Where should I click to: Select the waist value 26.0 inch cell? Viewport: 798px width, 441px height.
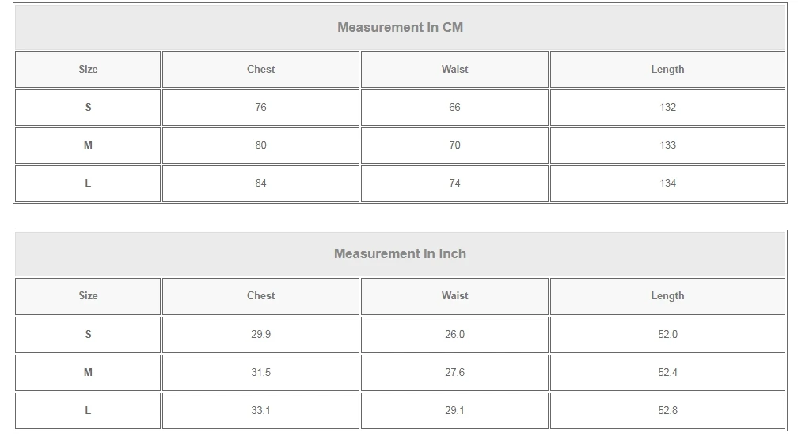point(454,335)
